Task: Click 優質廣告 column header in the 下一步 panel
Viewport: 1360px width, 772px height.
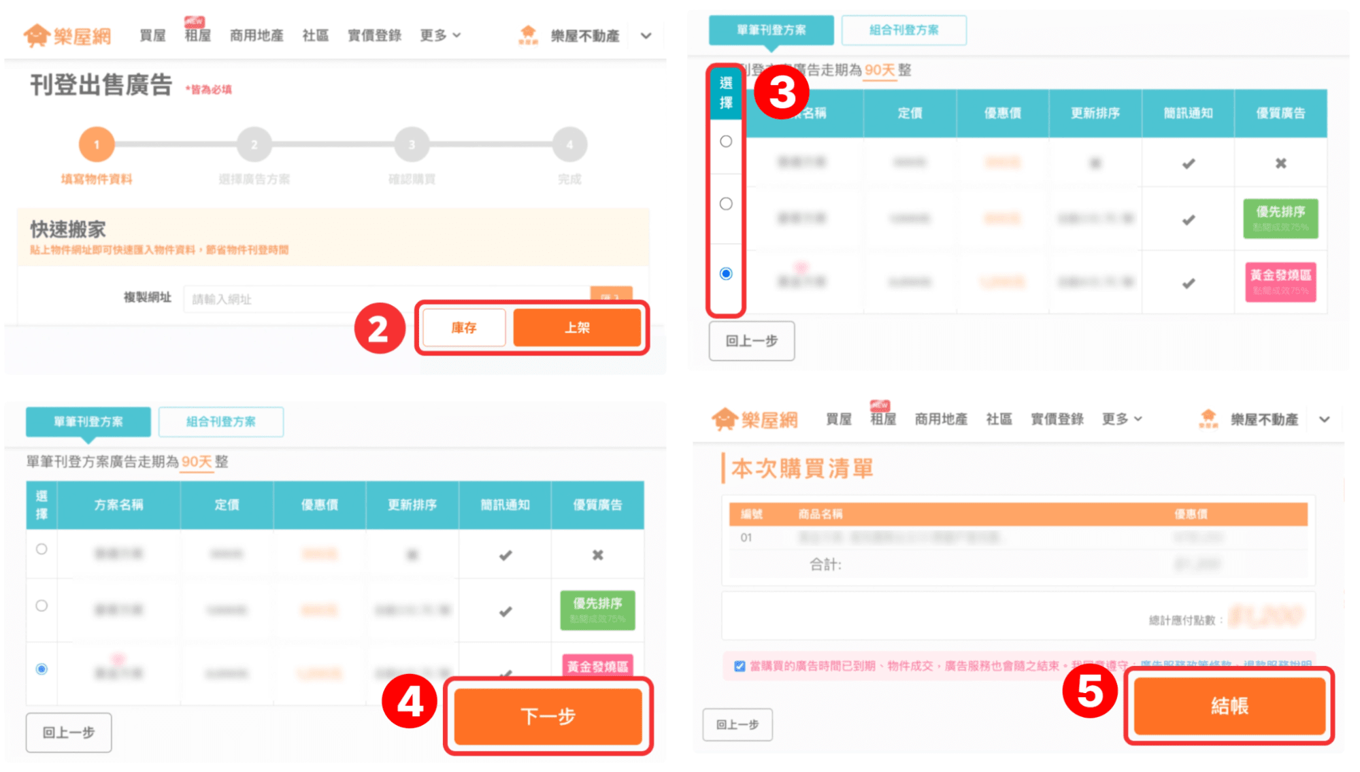Action: [x=597, y=505]
